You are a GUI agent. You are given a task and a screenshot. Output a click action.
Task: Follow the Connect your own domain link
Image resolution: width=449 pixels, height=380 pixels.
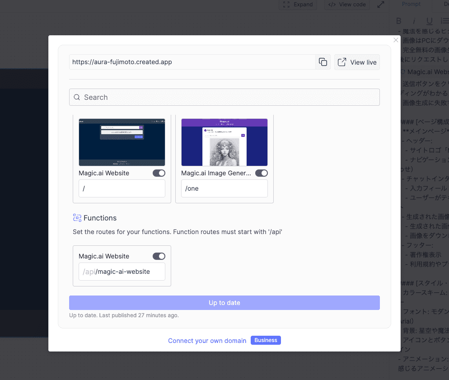coord(207,341)
